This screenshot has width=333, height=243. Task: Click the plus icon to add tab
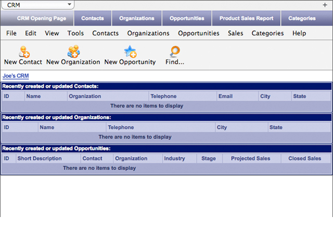pos(325,5)
